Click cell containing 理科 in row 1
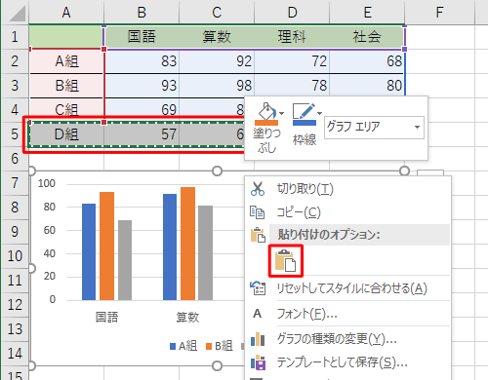Image resolution: width=488 pixels, height=380 pixels. (x=292, y=37)
